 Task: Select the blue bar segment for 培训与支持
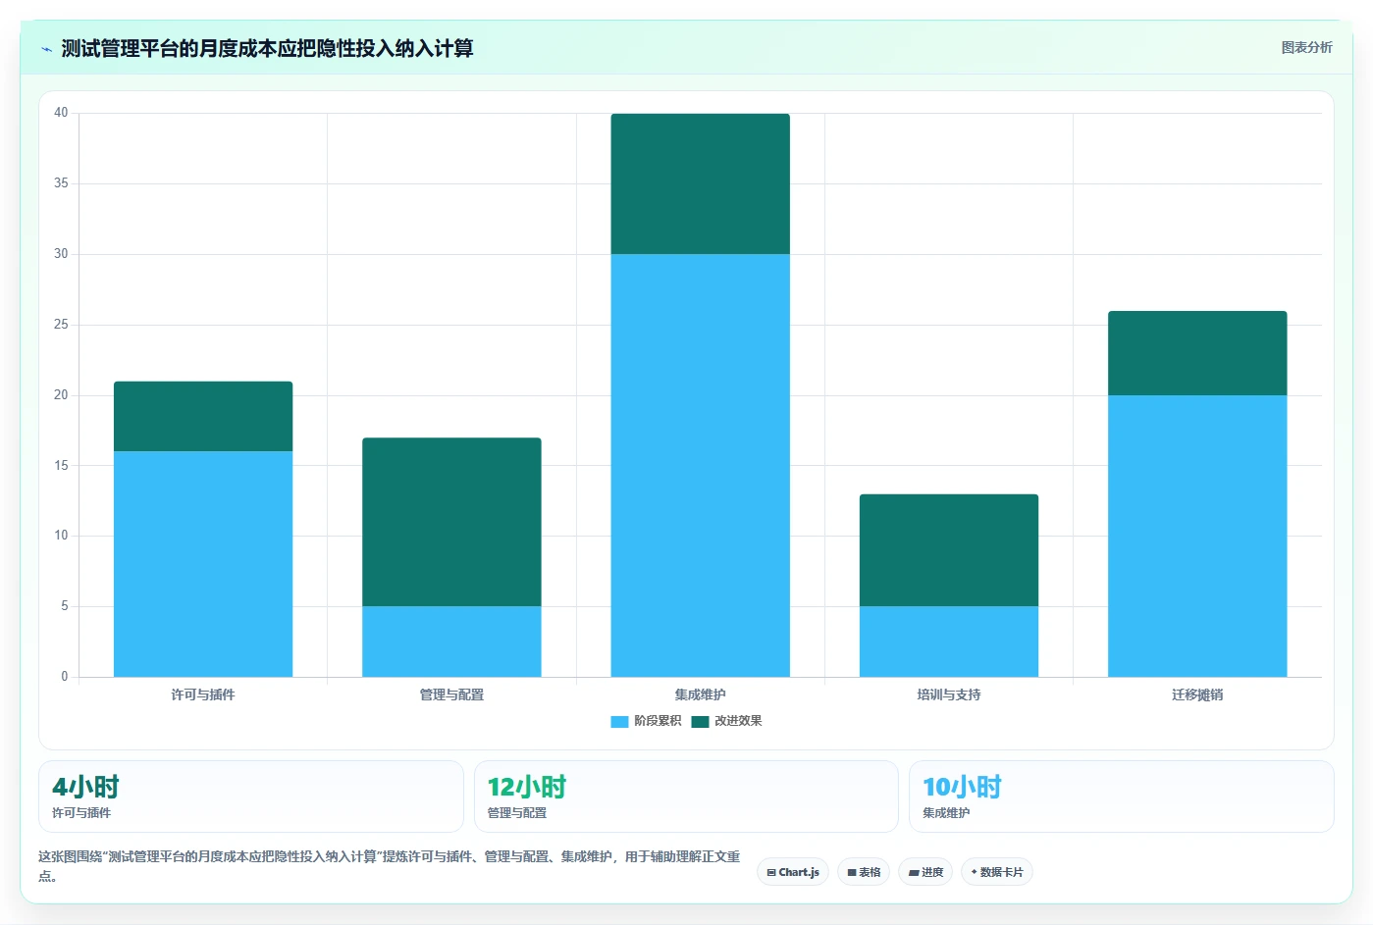[x=949, y=642]
